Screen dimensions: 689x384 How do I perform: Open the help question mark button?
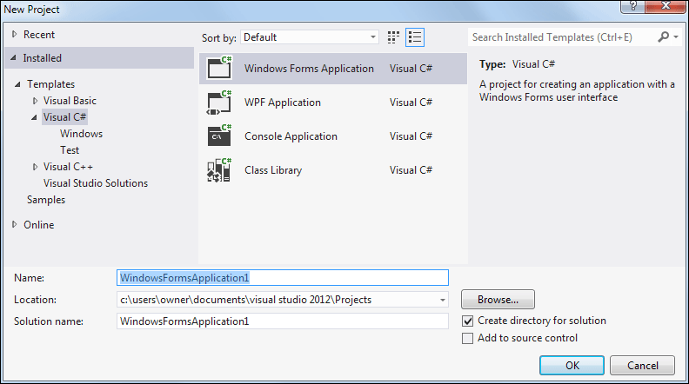pyautogui.click(x=633, y=6)
